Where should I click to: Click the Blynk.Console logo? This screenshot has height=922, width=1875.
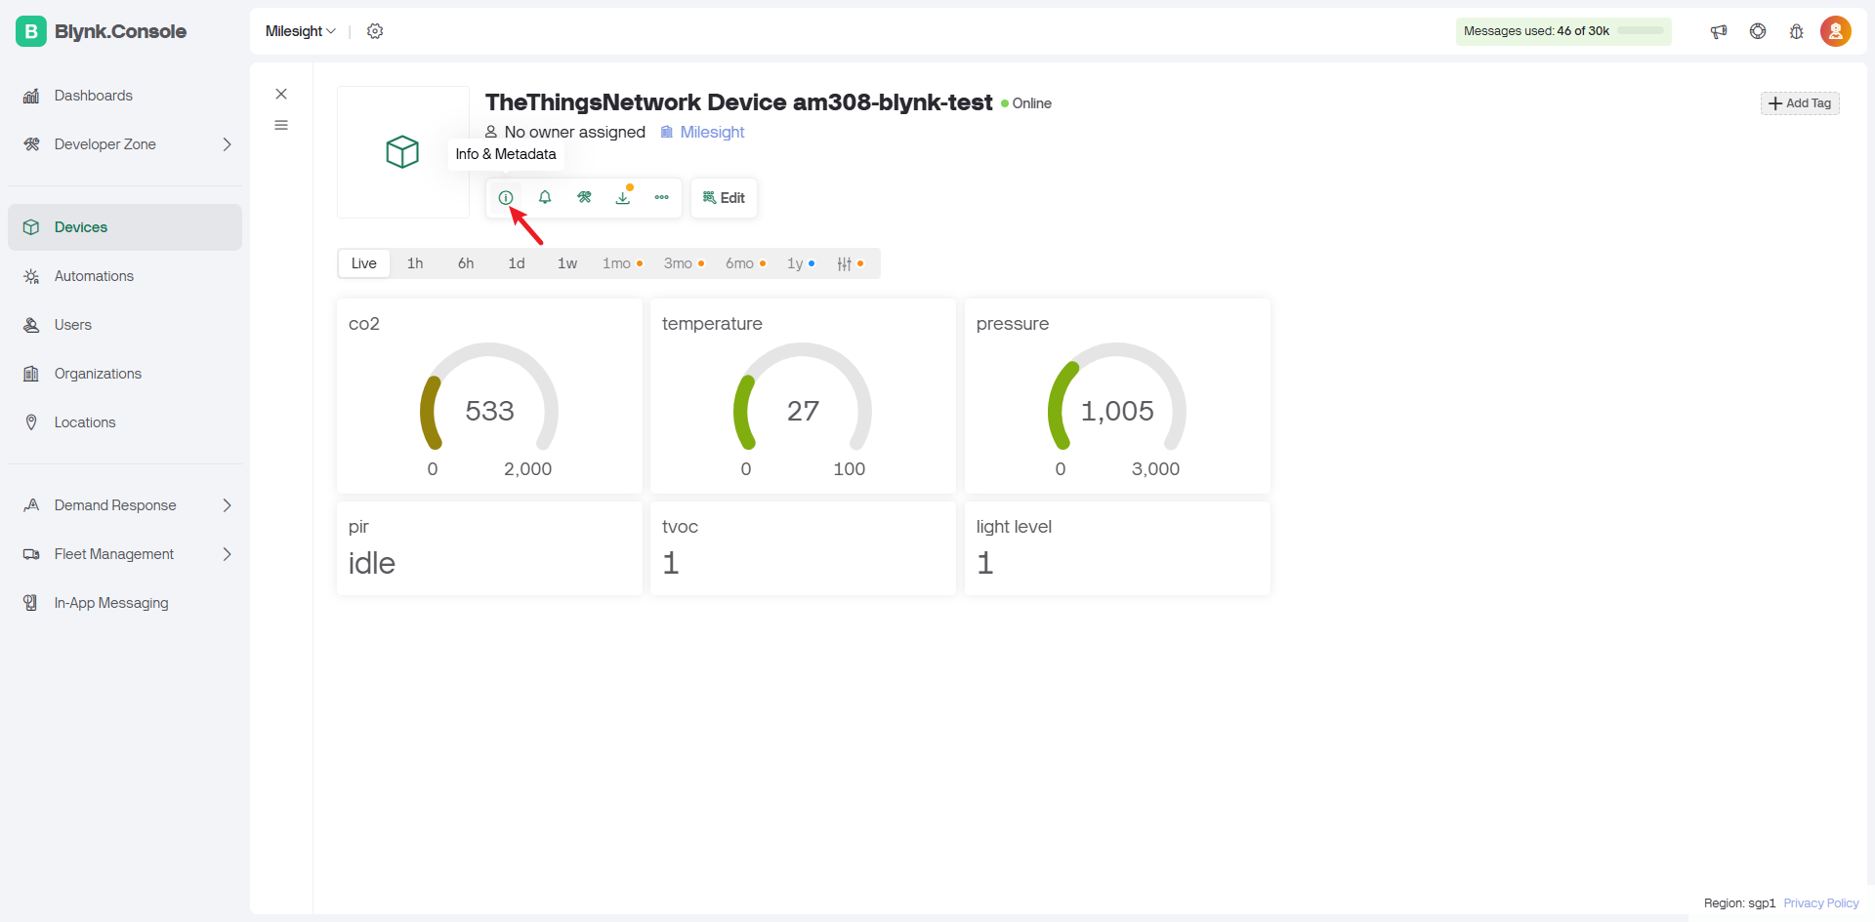(102, 31)
